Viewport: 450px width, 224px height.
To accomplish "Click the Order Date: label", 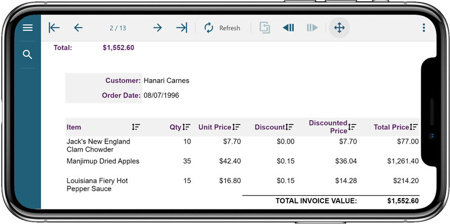I will point(121,95).
